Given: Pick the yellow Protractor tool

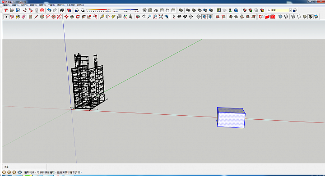Looking at the screenshot, I should [113, 17].
